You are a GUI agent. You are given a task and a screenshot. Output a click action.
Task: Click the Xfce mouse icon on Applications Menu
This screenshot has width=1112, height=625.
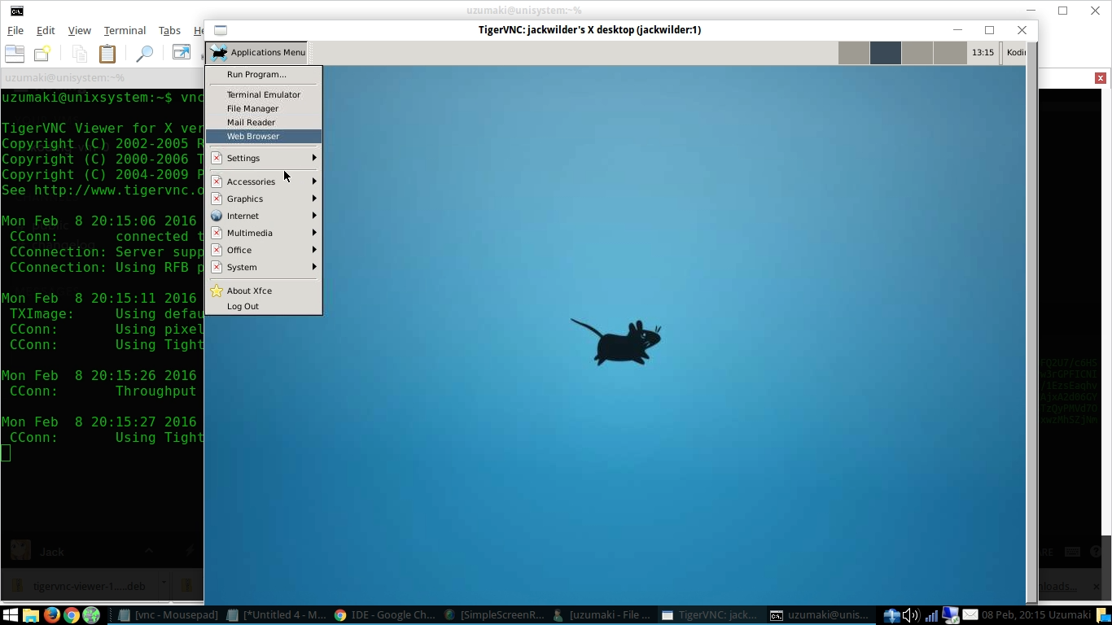pyautogui.click(x=218, y=52)
